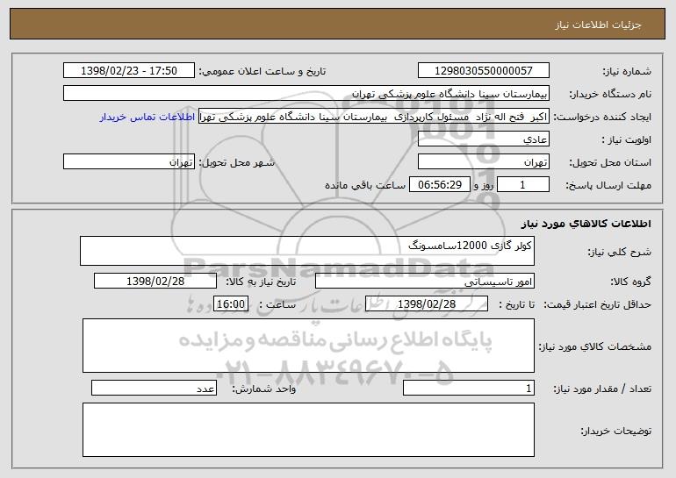Select the announcement date field 1398/02/23 - 17:50
The height and width of the screenshot is (478, 676).
(129, 71)
